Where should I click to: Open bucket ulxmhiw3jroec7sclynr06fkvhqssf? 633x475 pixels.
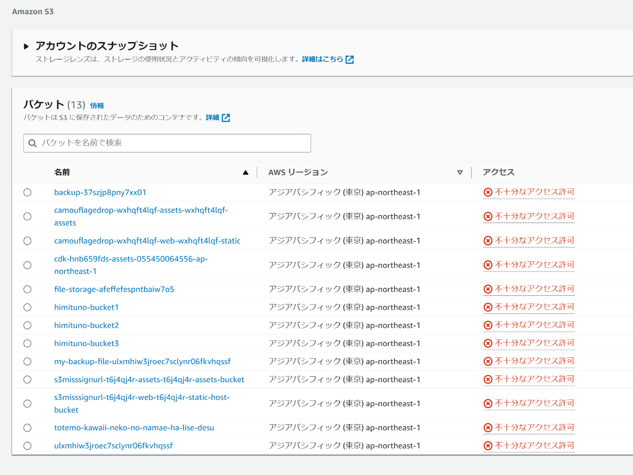[113, 446]
